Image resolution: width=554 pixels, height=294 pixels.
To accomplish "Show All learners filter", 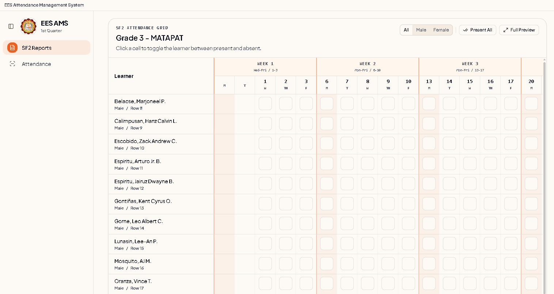I will (x=406, y=30).
